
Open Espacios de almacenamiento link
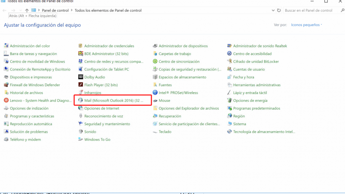click(x=182, y=77)
